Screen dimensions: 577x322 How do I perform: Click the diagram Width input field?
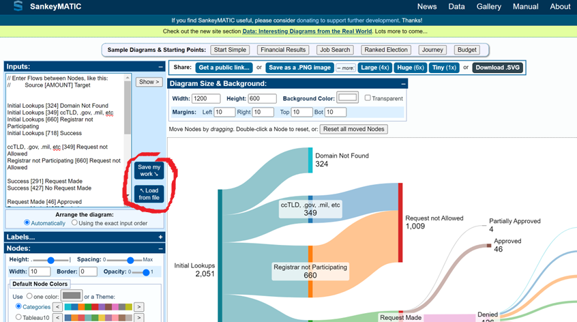pos(206,99)
